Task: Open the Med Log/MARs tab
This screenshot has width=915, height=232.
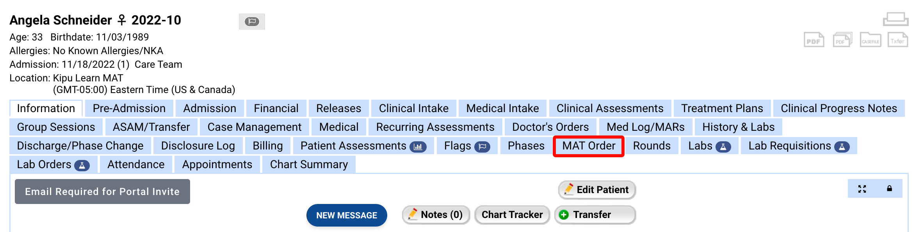Action: click(645, 127)
